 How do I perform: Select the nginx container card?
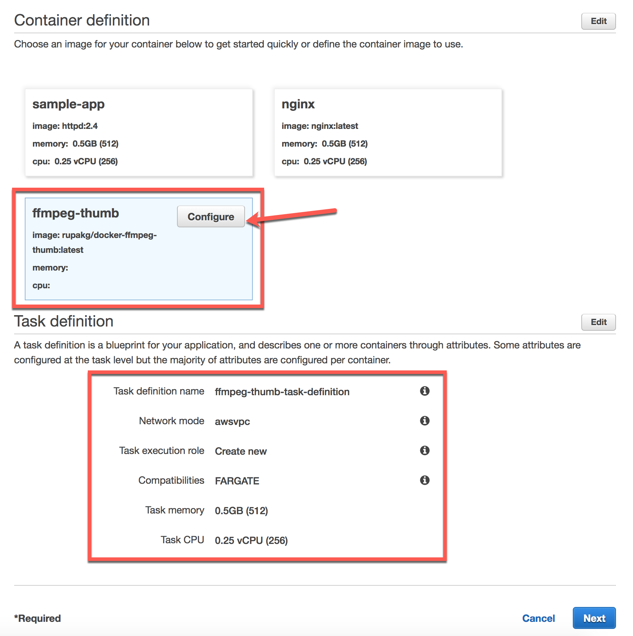(x=388, y=133)
